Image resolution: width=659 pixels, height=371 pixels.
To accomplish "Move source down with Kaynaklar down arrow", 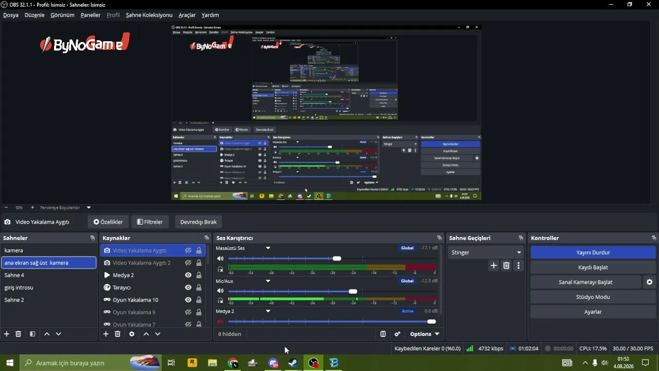I will (x=158, y=334).
